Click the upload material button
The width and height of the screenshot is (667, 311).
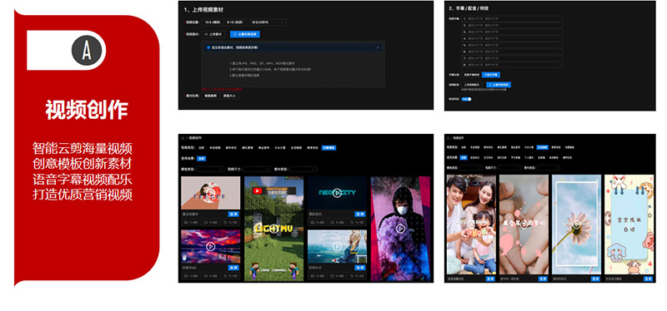214,34
